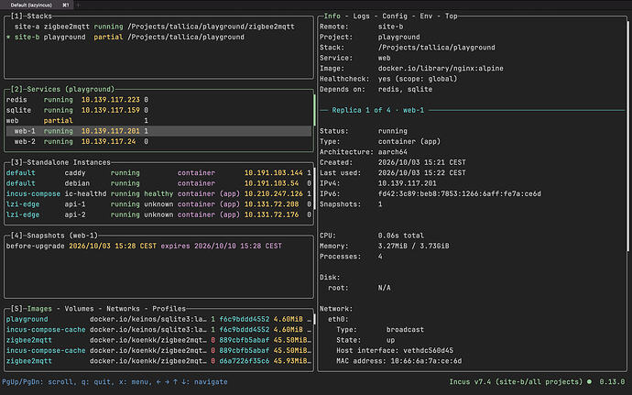
Task: Select the Info tab
Action: click(332, 16)
